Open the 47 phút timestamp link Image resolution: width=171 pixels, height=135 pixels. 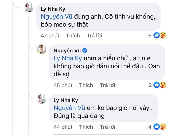(50, 35)
